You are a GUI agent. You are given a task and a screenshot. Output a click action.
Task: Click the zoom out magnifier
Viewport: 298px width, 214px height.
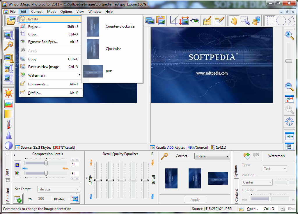pyautogui.click(x=289, y=87)
